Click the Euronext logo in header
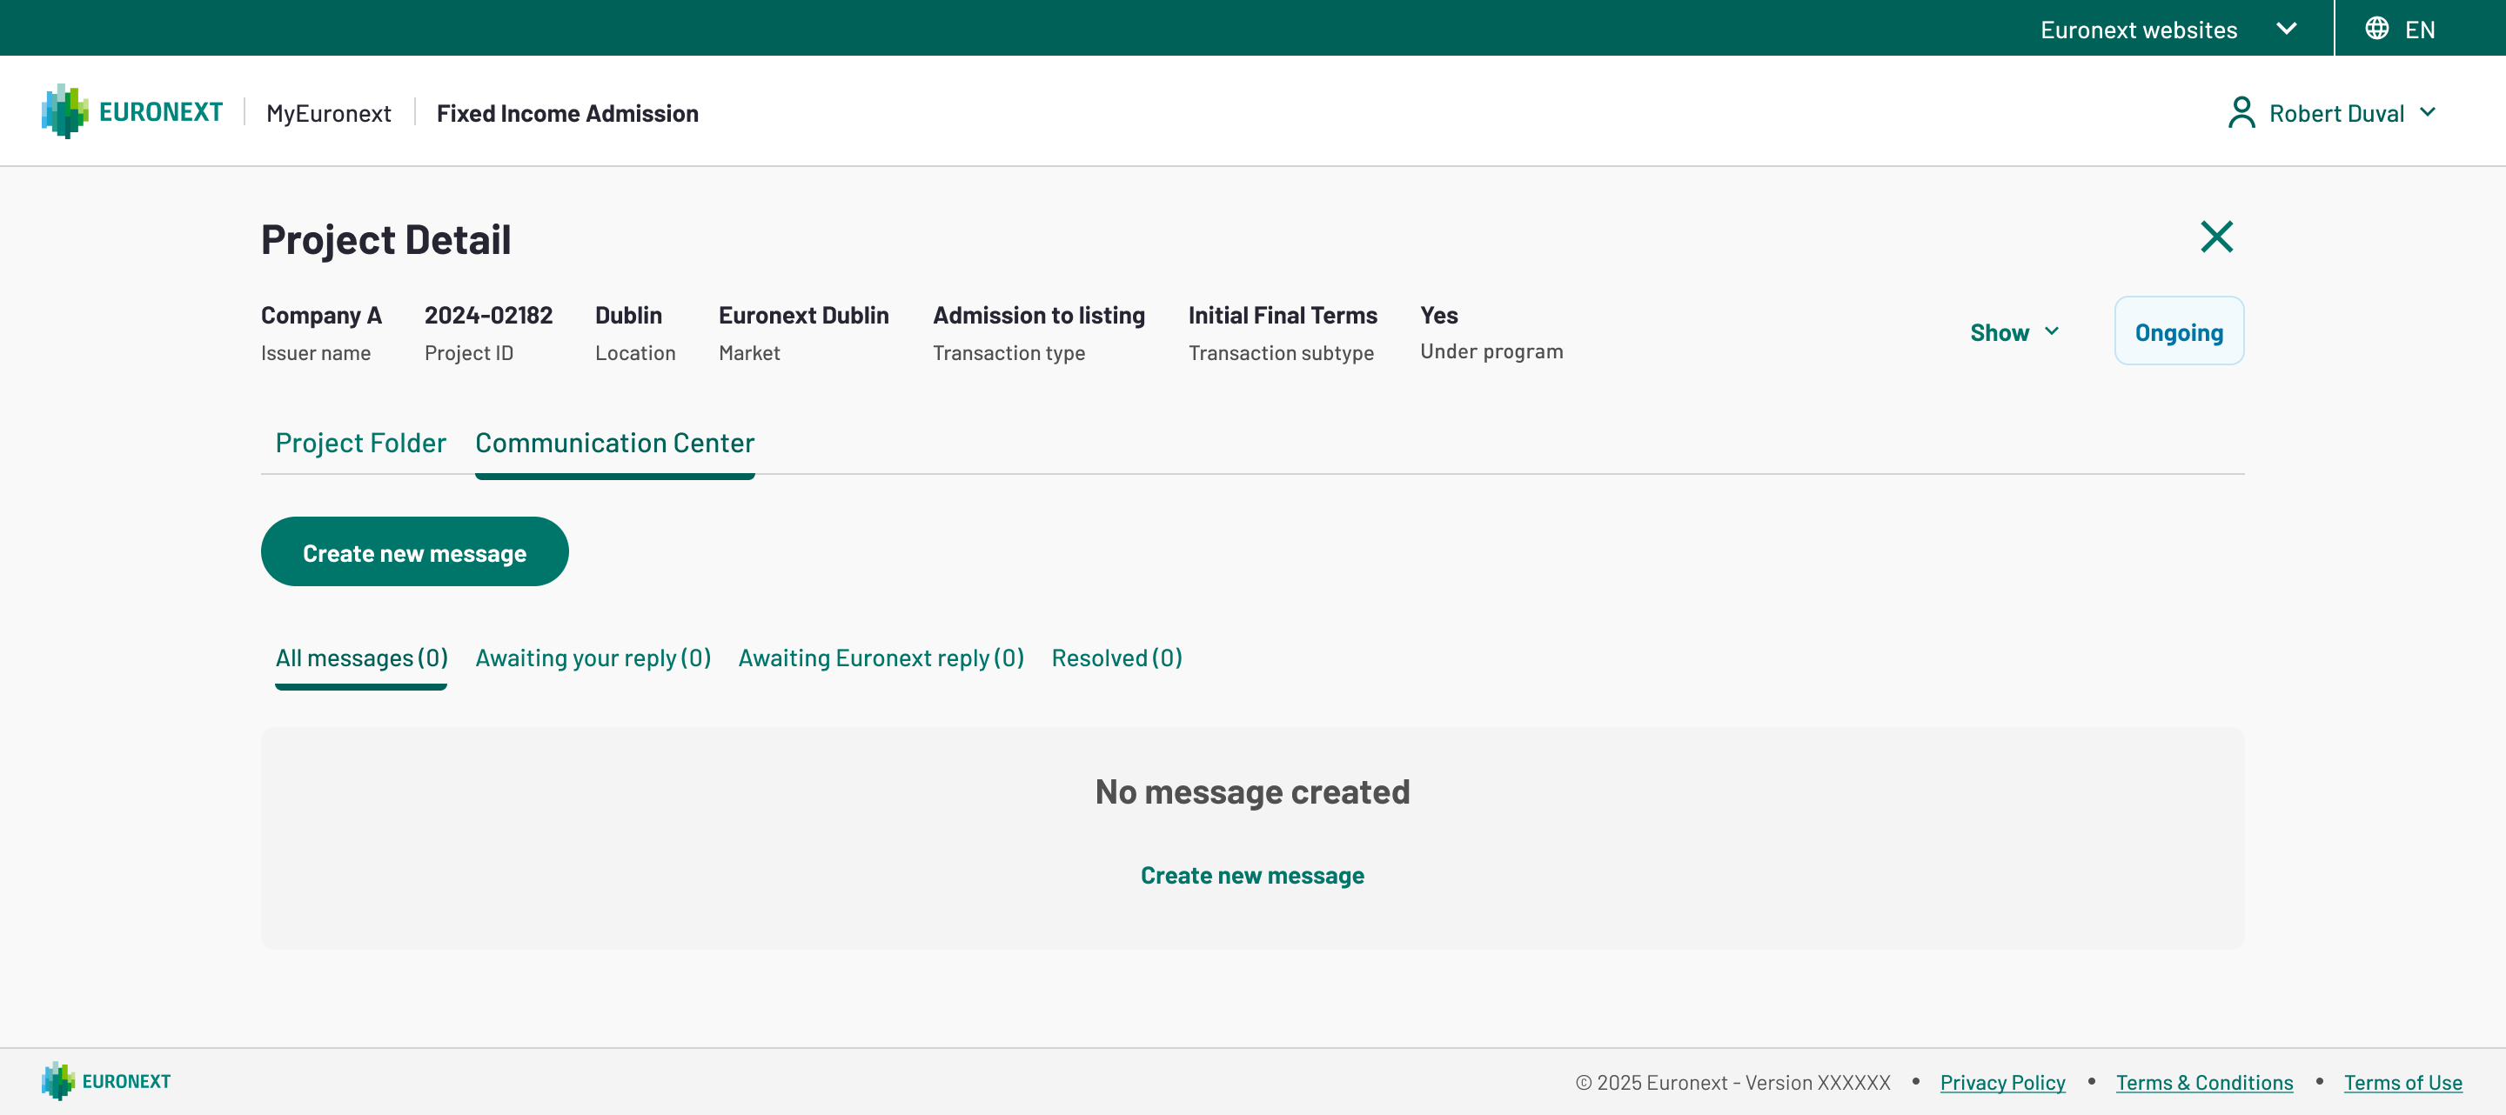 coord(131,112)
